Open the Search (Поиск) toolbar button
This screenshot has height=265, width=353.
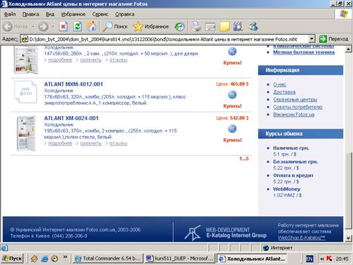pyautogui.click(x=115, y=26)
